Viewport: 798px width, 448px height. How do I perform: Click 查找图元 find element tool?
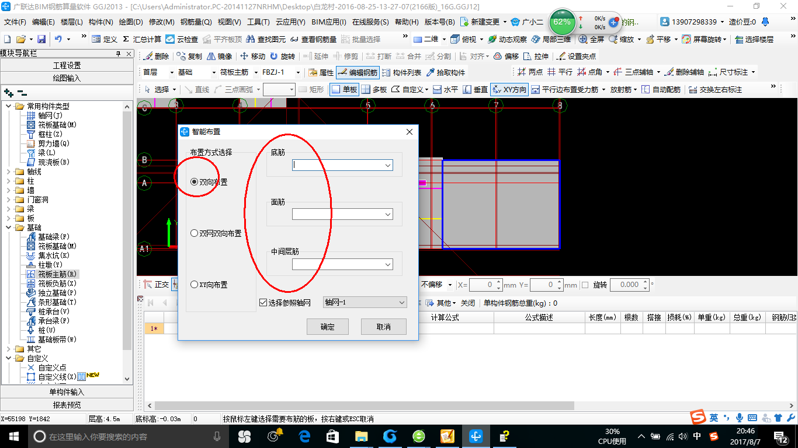[x=267, y=39]
